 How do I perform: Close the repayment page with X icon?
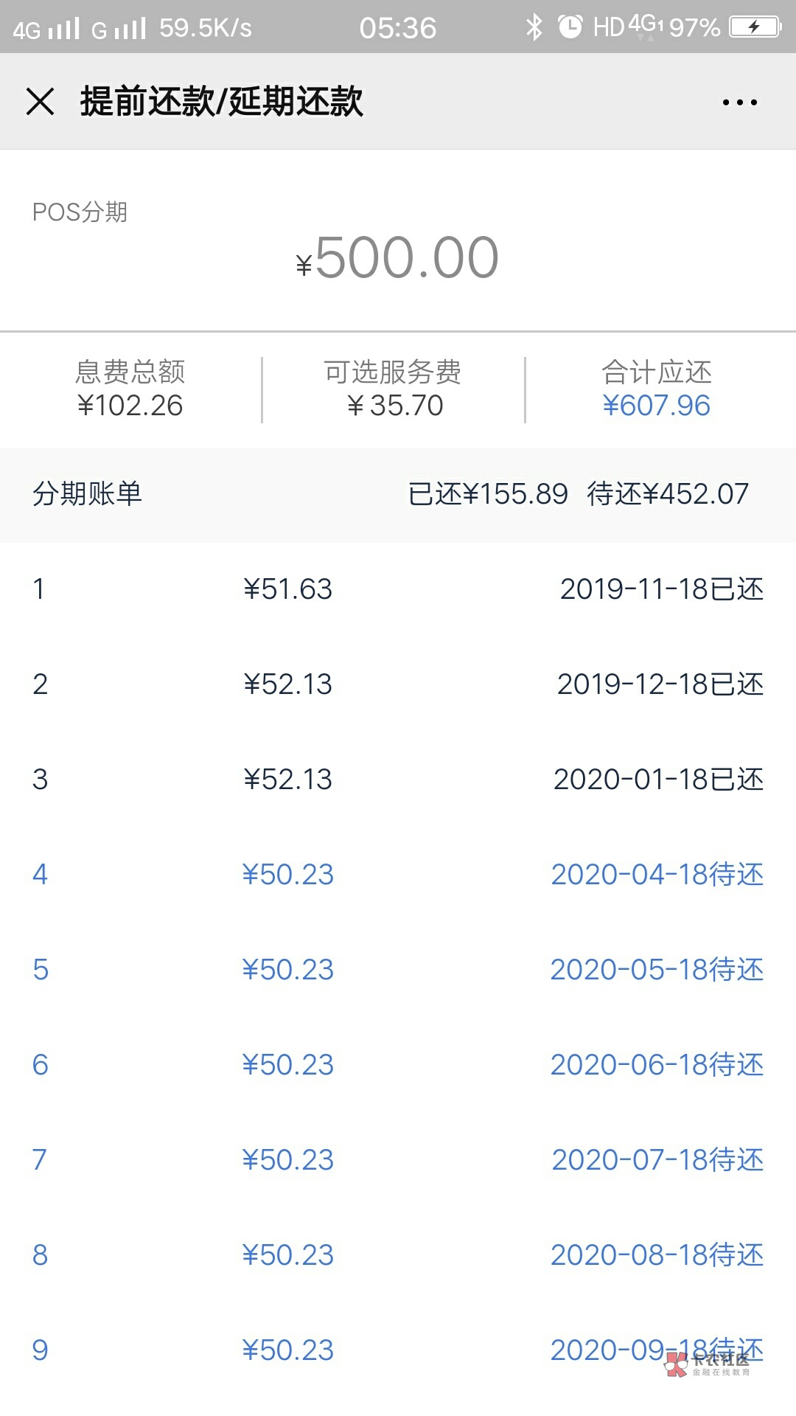point(41,102)
